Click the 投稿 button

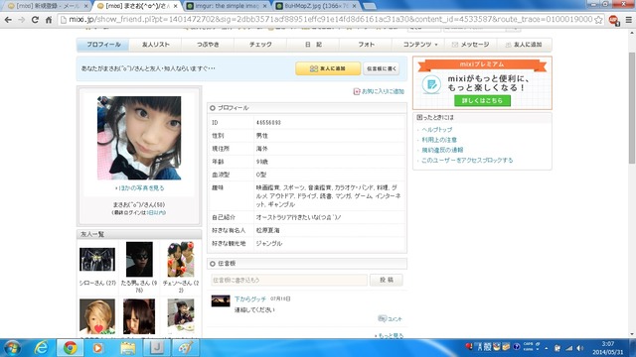click(387, 280)
